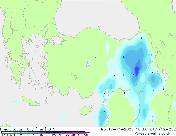
Task: Pick the 1–2 mm legend color swatch
Action: (x=17, y=132)
